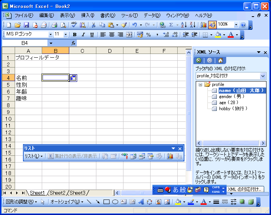Sort ascending A-Z icon
This screenshot has height=215, width=271.
(184, 25)
